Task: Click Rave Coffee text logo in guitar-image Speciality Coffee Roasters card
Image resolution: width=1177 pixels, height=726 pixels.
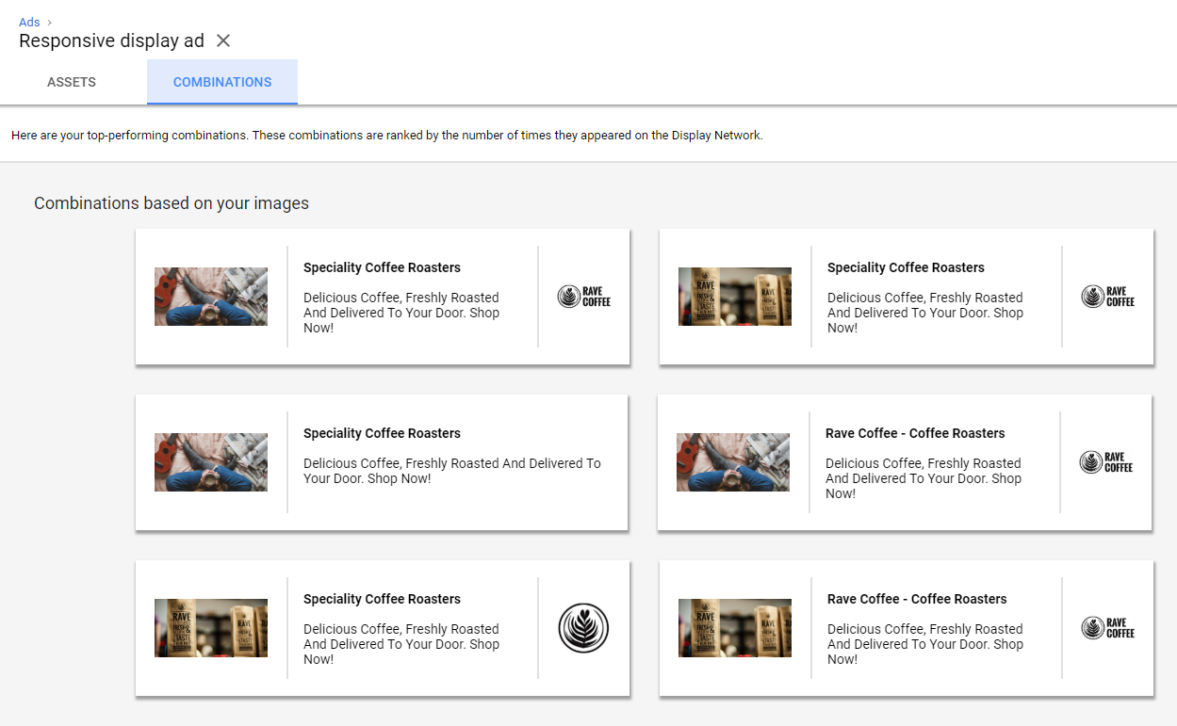Action: pyautogui.click(x=584, y=297)
